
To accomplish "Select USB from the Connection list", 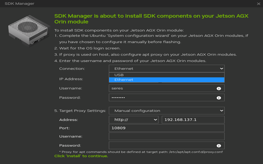I will [x=167, y=75].
